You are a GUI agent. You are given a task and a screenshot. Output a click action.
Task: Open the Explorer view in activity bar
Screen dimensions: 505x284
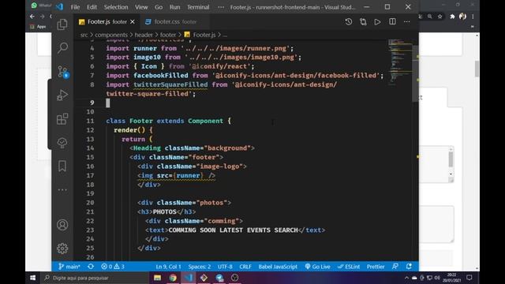click(62, 24)
